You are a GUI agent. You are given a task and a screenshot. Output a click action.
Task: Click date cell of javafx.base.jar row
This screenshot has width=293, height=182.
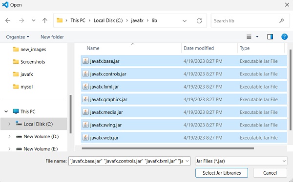click(x=203, y=61)
